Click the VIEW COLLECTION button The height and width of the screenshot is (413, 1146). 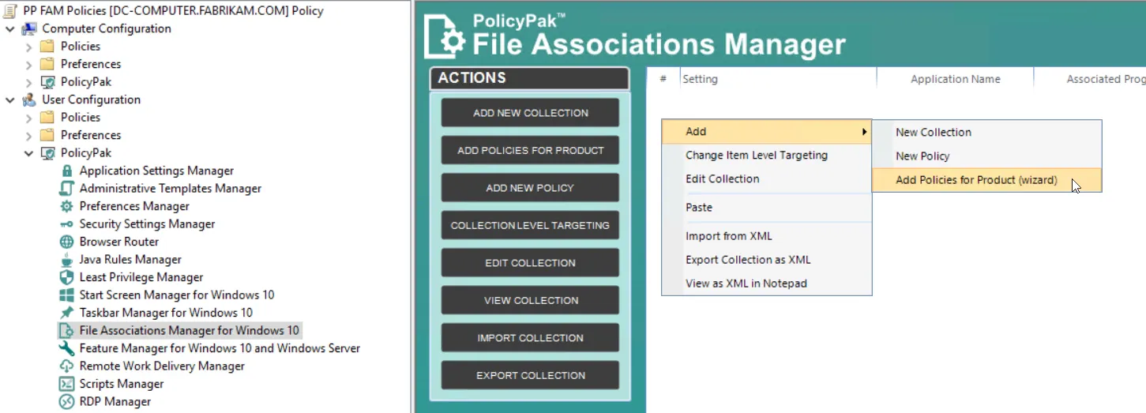pos(530,300)
